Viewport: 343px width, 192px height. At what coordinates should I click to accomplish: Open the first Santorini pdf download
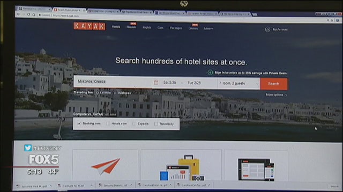click(32, 186)
